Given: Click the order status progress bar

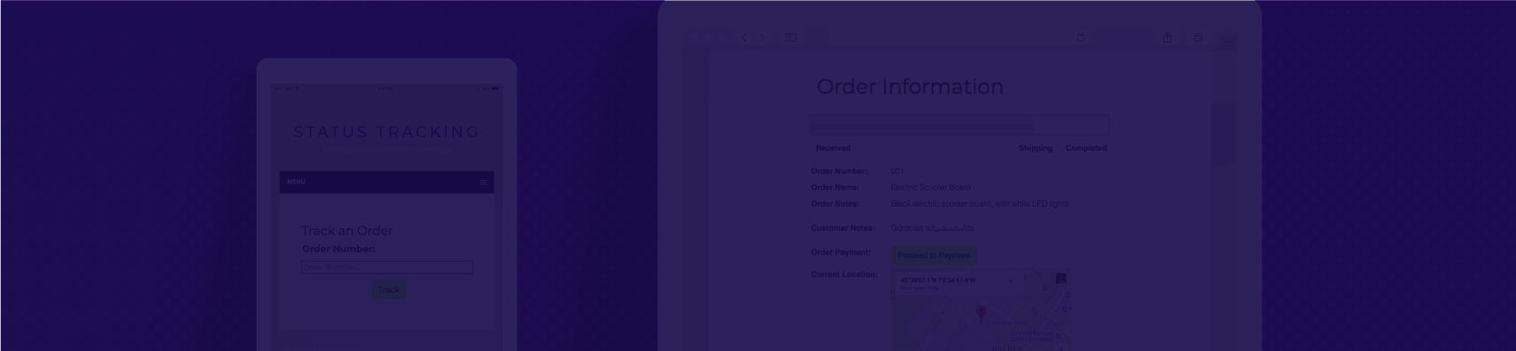Looking at the screenshot, I should [959, 126].
